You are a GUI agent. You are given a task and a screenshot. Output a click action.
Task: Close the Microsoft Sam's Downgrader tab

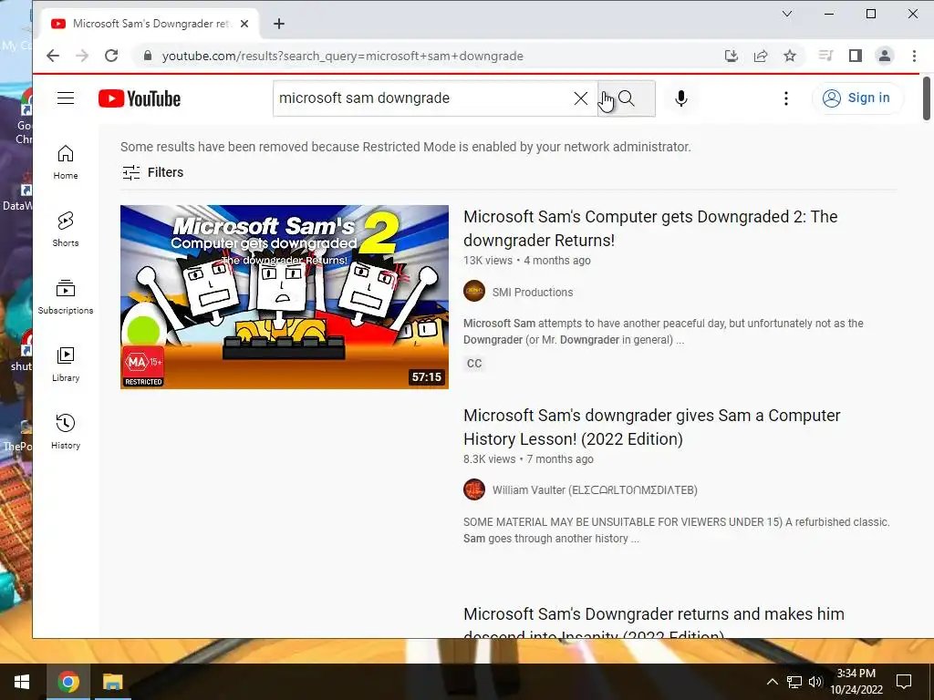click(x=244, y=24)
